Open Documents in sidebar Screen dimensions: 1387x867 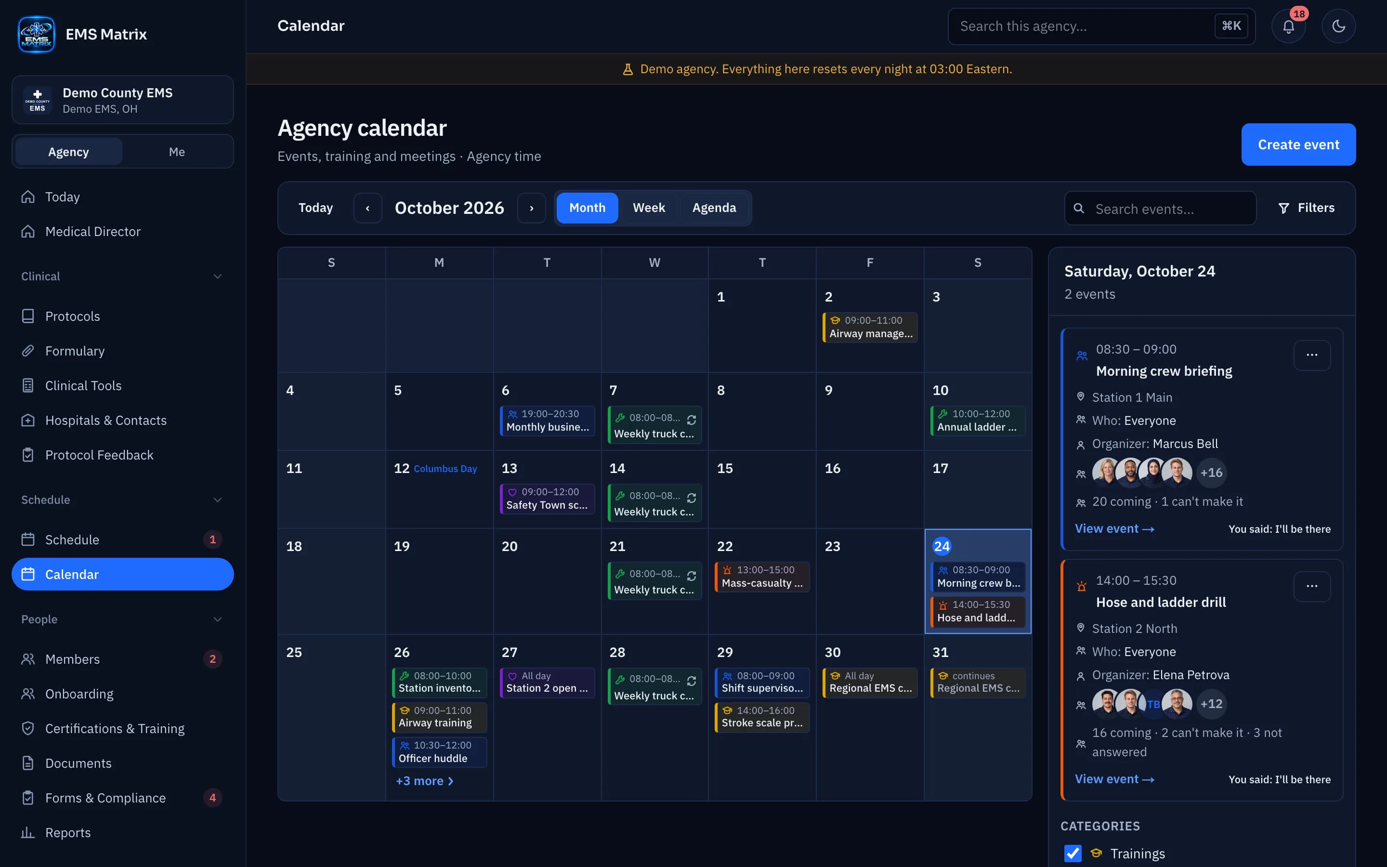pyautogui.click(x=123, y=763)
